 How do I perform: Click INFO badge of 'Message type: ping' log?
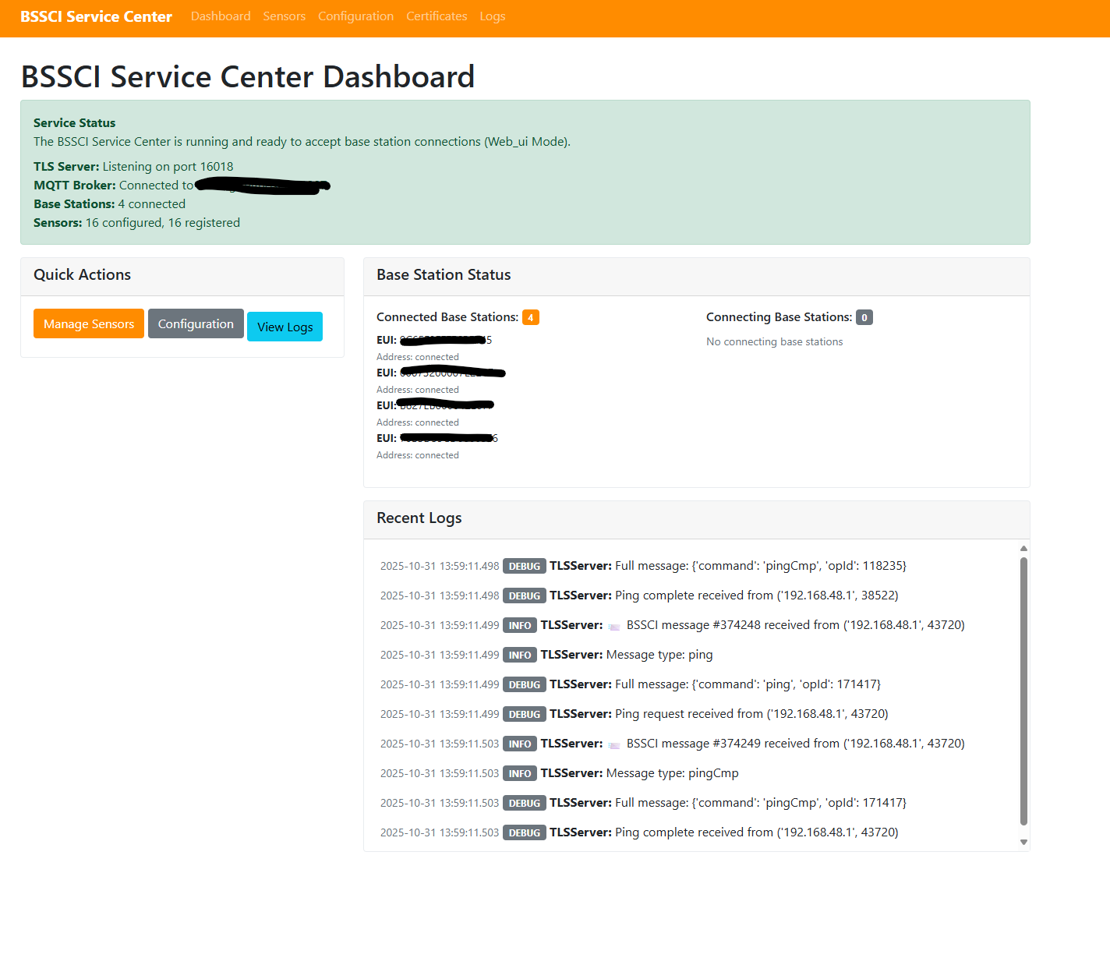pyautogui.click(x=520, y=655)
